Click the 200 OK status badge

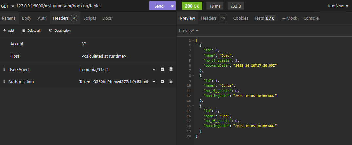coord(192,6)
